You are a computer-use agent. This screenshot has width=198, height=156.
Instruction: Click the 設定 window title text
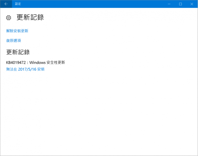(18, 4)
